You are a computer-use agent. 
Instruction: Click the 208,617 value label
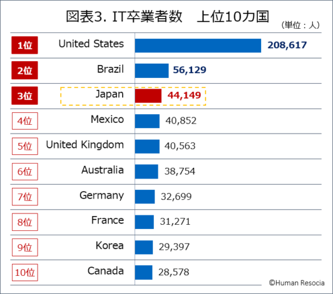(x=287, y=45)
